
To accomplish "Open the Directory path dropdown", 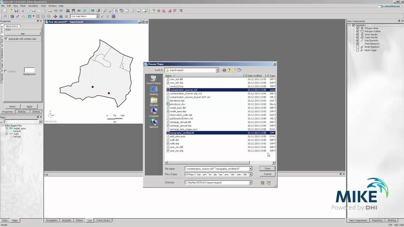I will tap(250, 183).
